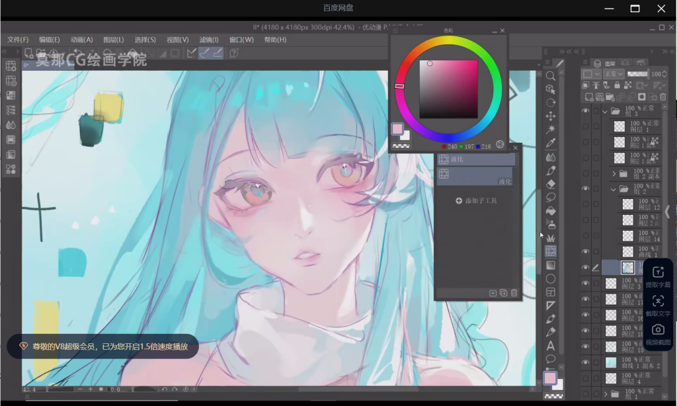The image size is (677, 406).
Task: Open the 文件(F) menu
Action: click(18, 40)
